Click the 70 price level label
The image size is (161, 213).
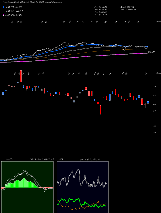pos(154,87)
